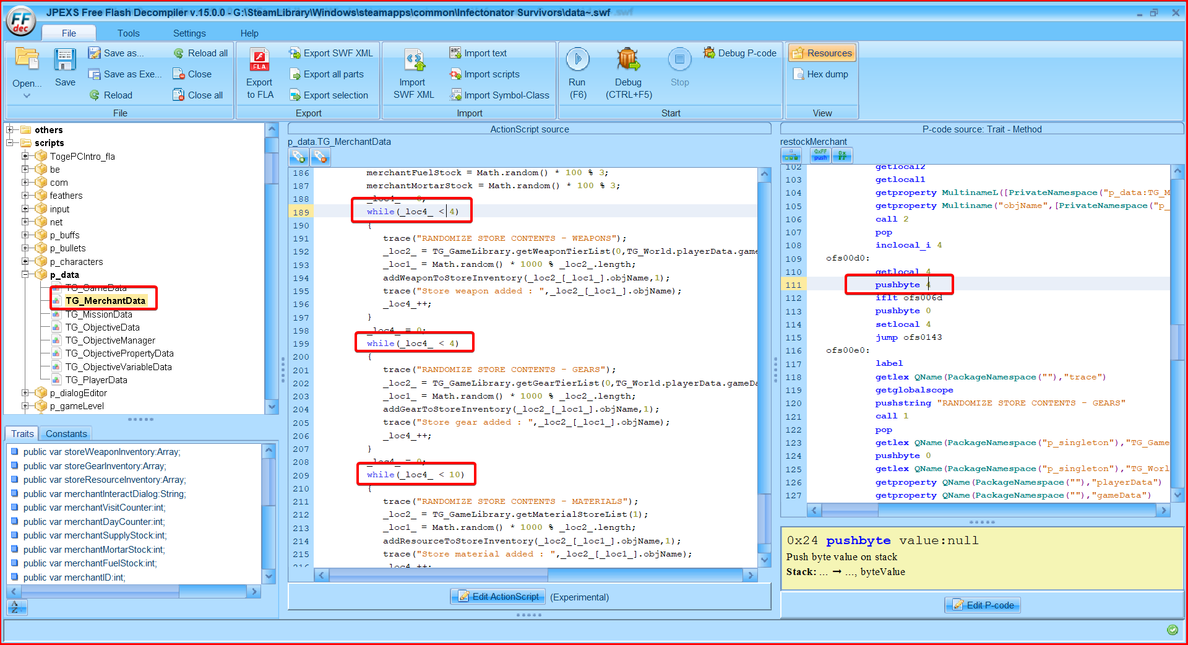Toggle the P-code hex push display button

pos(820,156)
